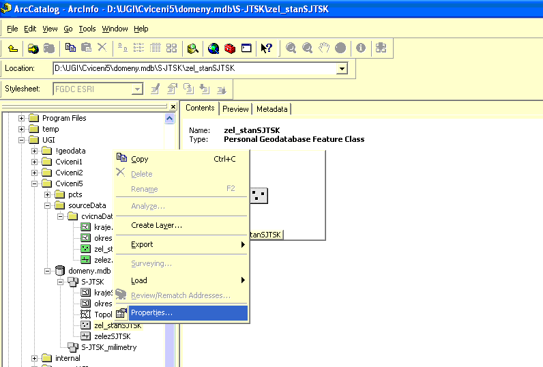Open the Search tool icon

click(192, 48)
